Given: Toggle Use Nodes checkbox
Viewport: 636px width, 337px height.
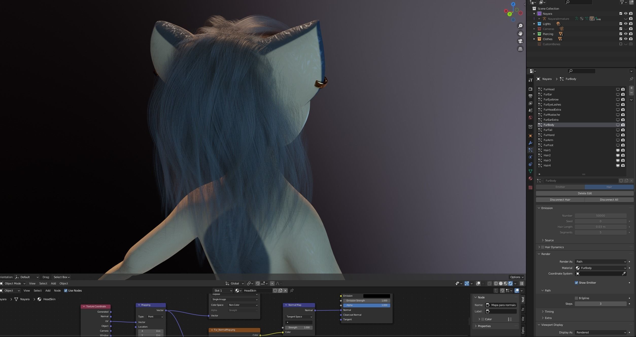Looking at the screenshot, I should (66, 291).
